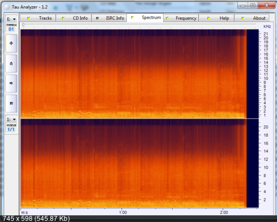Open the Help tab
277x222 pixels.
217,18
